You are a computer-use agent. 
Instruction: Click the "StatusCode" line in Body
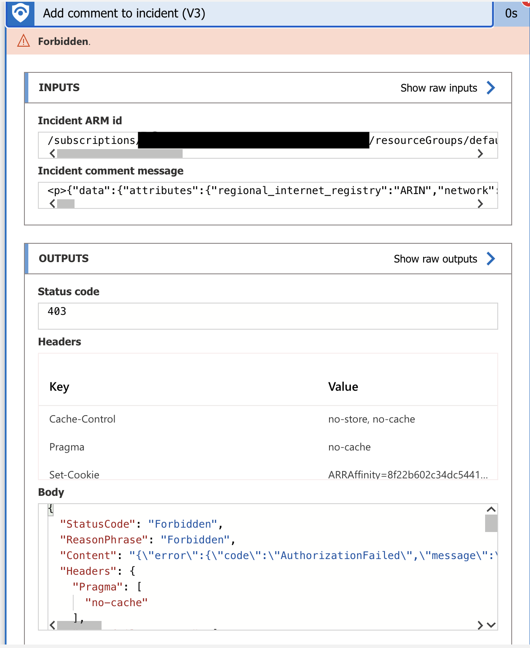coord(142,524)
